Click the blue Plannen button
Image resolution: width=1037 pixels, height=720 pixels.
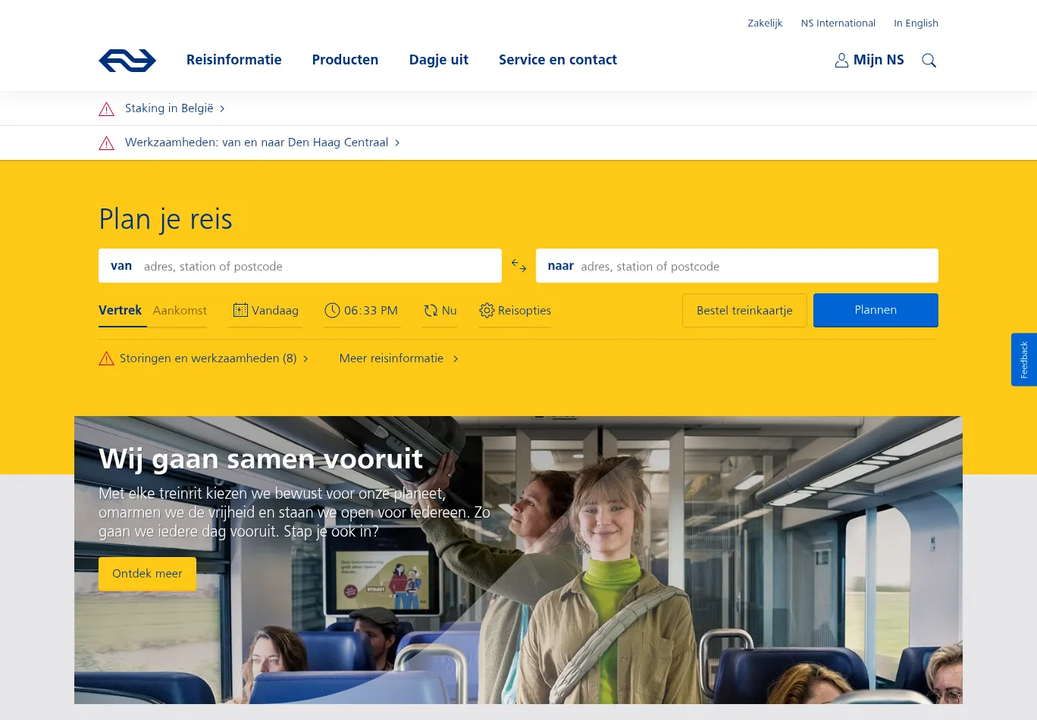(x=876, y=310)
